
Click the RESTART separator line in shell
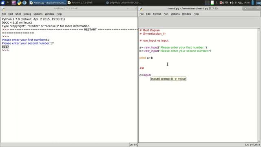click(70, 29)
